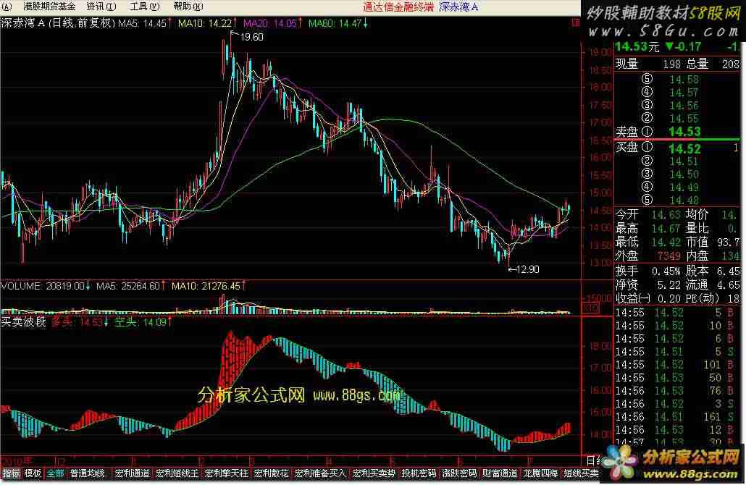Click the VOLUME: 20819.00 label
The image size is (746, 485).
(45, 286)
